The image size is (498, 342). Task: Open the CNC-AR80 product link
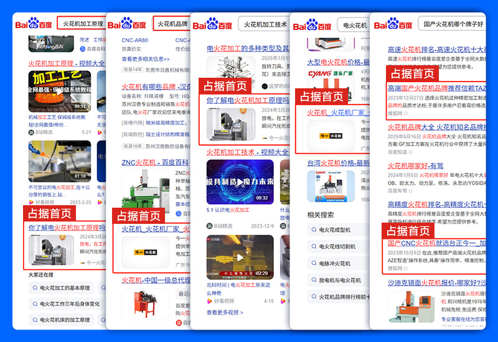coord(134,40)
